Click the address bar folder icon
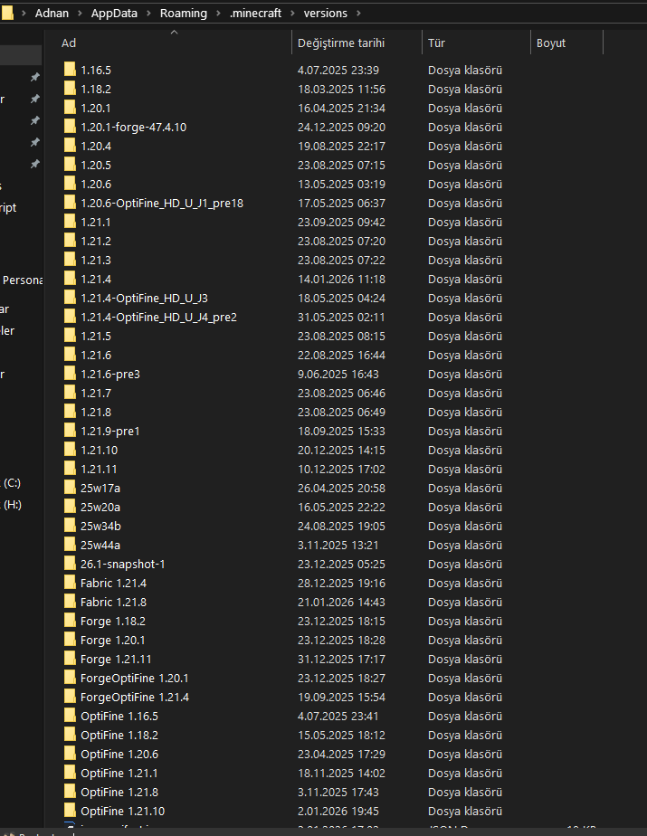Viewport: 647px width, 836px height. [7, 13]
